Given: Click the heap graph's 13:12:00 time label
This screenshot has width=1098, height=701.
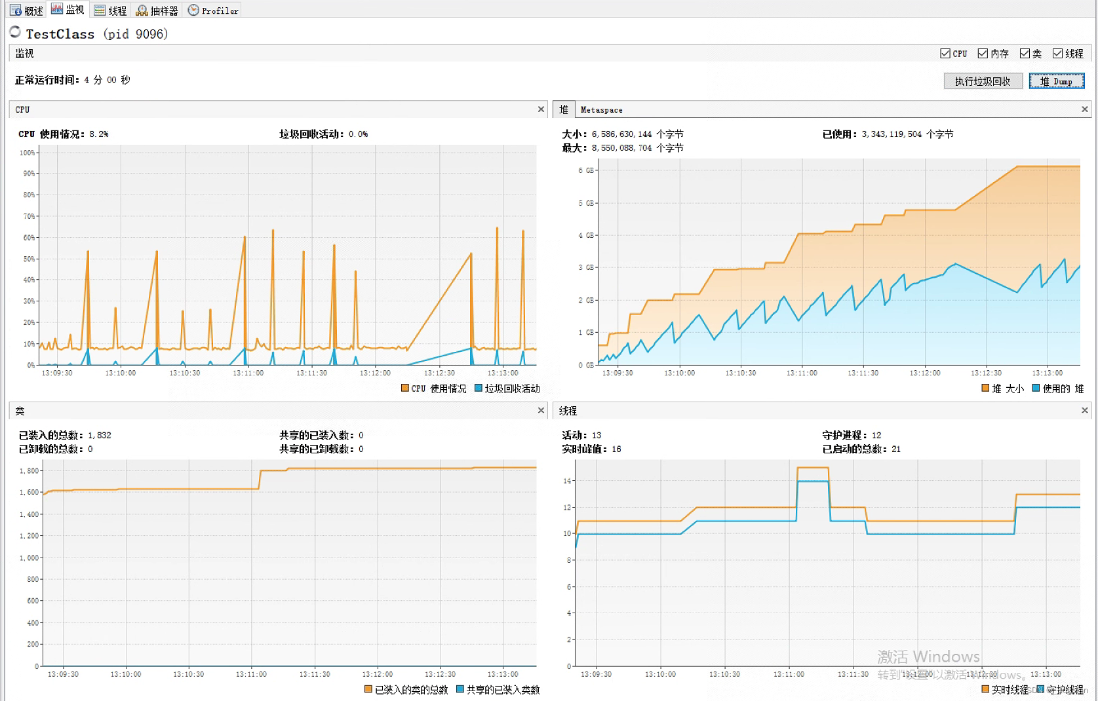Looking at the screenshot, I should click(924, 373).
